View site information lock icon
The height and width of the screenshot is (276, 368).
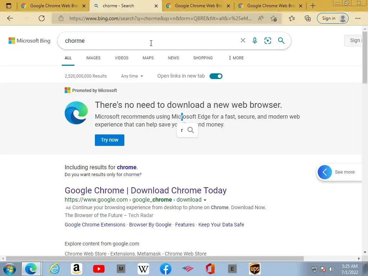pyautogui.click(x=61, y=18)
